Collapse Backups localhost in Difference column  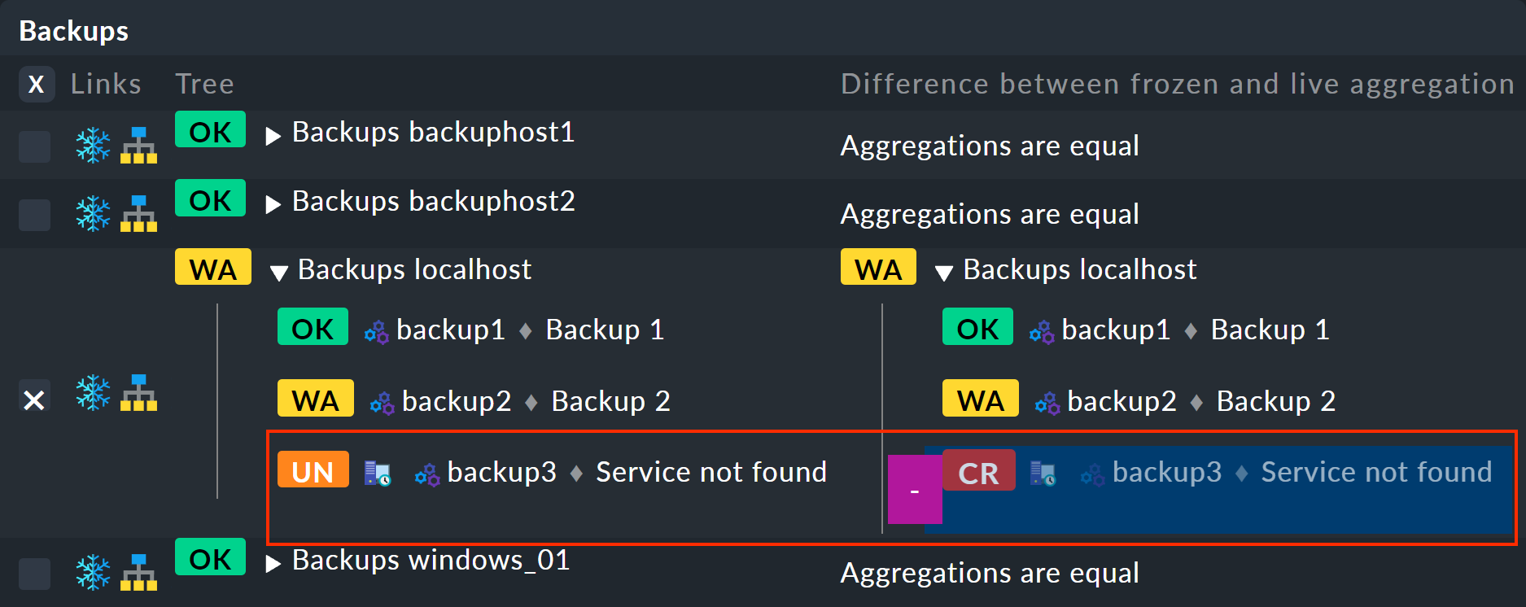pos(944,273)
